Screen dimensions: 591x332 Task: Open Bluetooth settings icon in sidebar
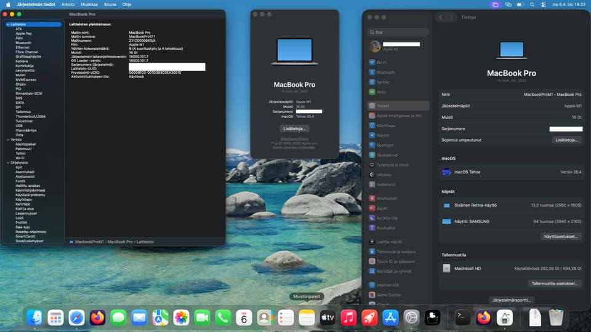click(x=372, y=73)
